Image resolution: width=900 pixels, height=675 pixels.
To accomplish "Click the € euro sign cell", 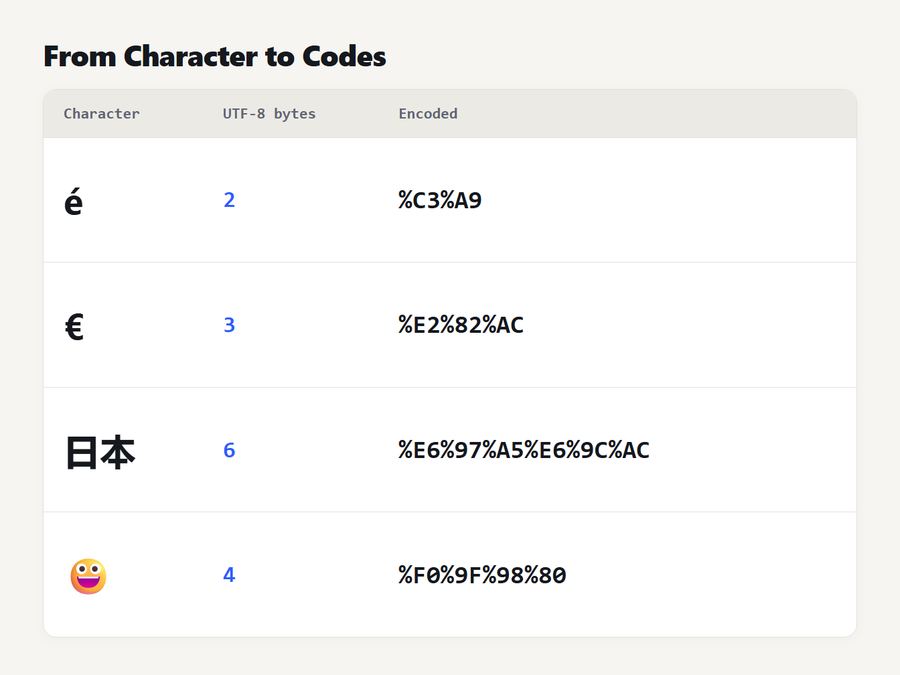I will click(74, 327).
